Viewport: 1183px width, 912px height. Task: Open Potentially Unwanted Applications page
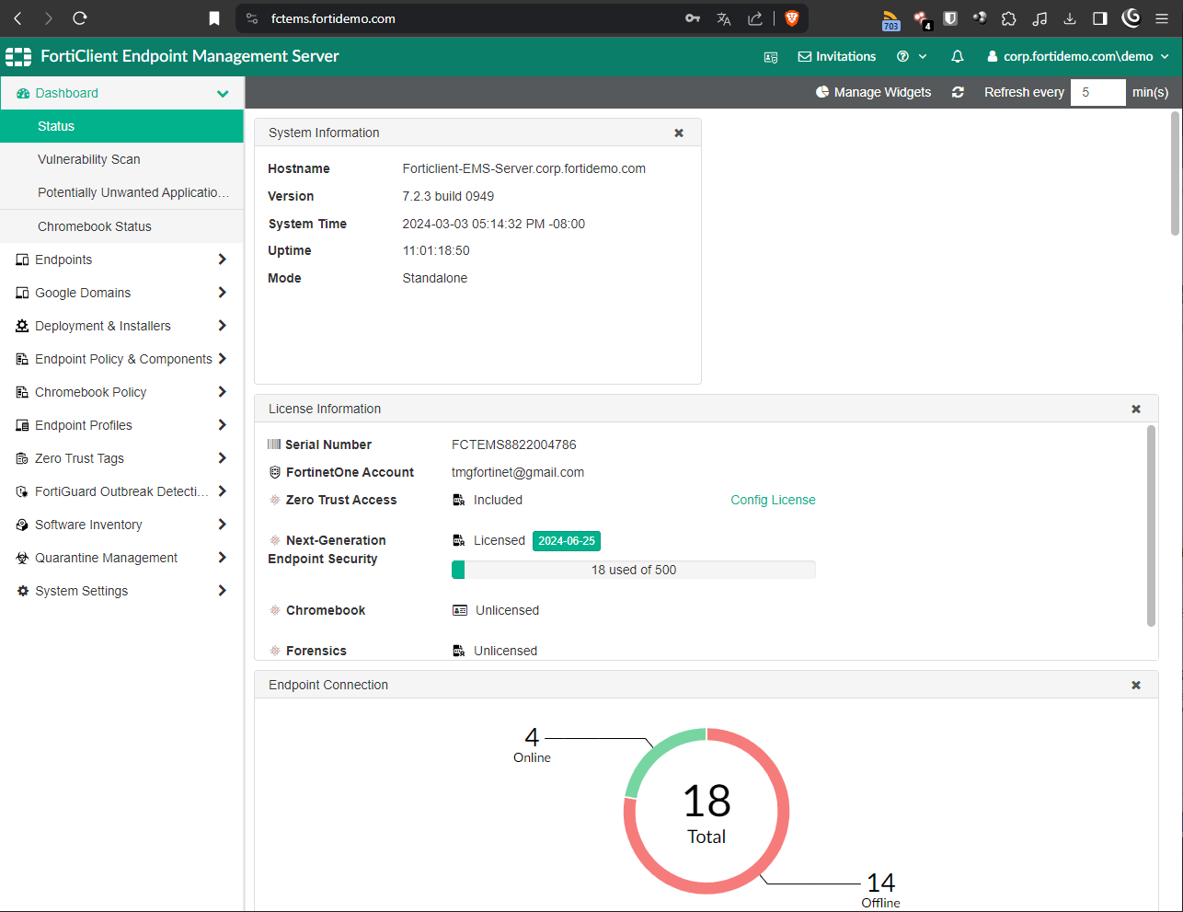121,192
